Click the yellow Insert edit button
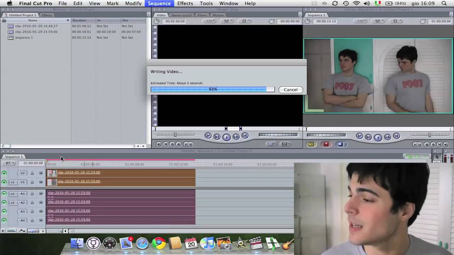Image resolution: width=454 pixels, height=255 pixels. pyautogui.click(x=311, y=144)
